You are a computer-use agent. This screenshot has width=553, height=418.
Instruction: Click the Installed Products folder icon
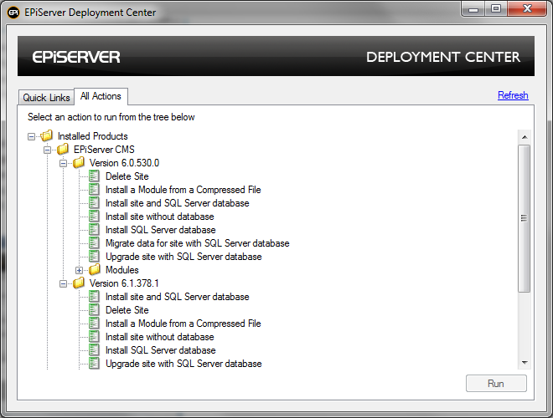(x=47, y=136)
